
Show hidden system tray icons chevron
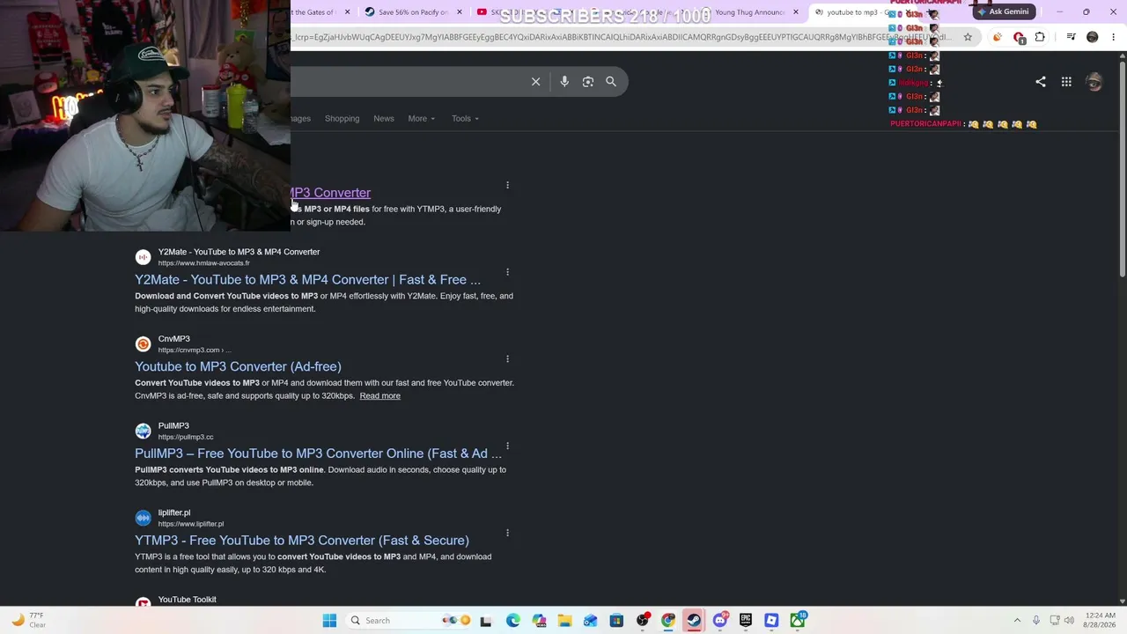[1017, 621]
